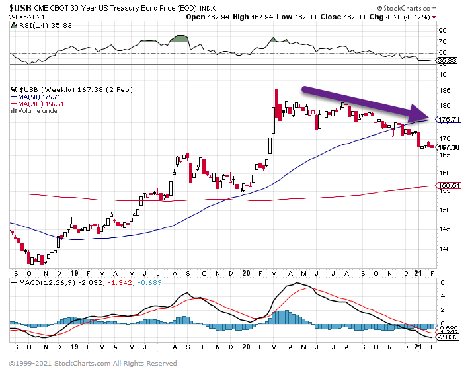Click the red -1.342 signal value in MACD legend

[x=120, y=283]
